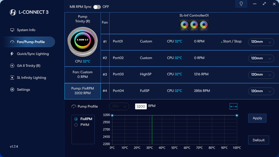This screenshot has height=157, width=279.
Task: Select the PWM radio button
Action: (x=76, y=125)
